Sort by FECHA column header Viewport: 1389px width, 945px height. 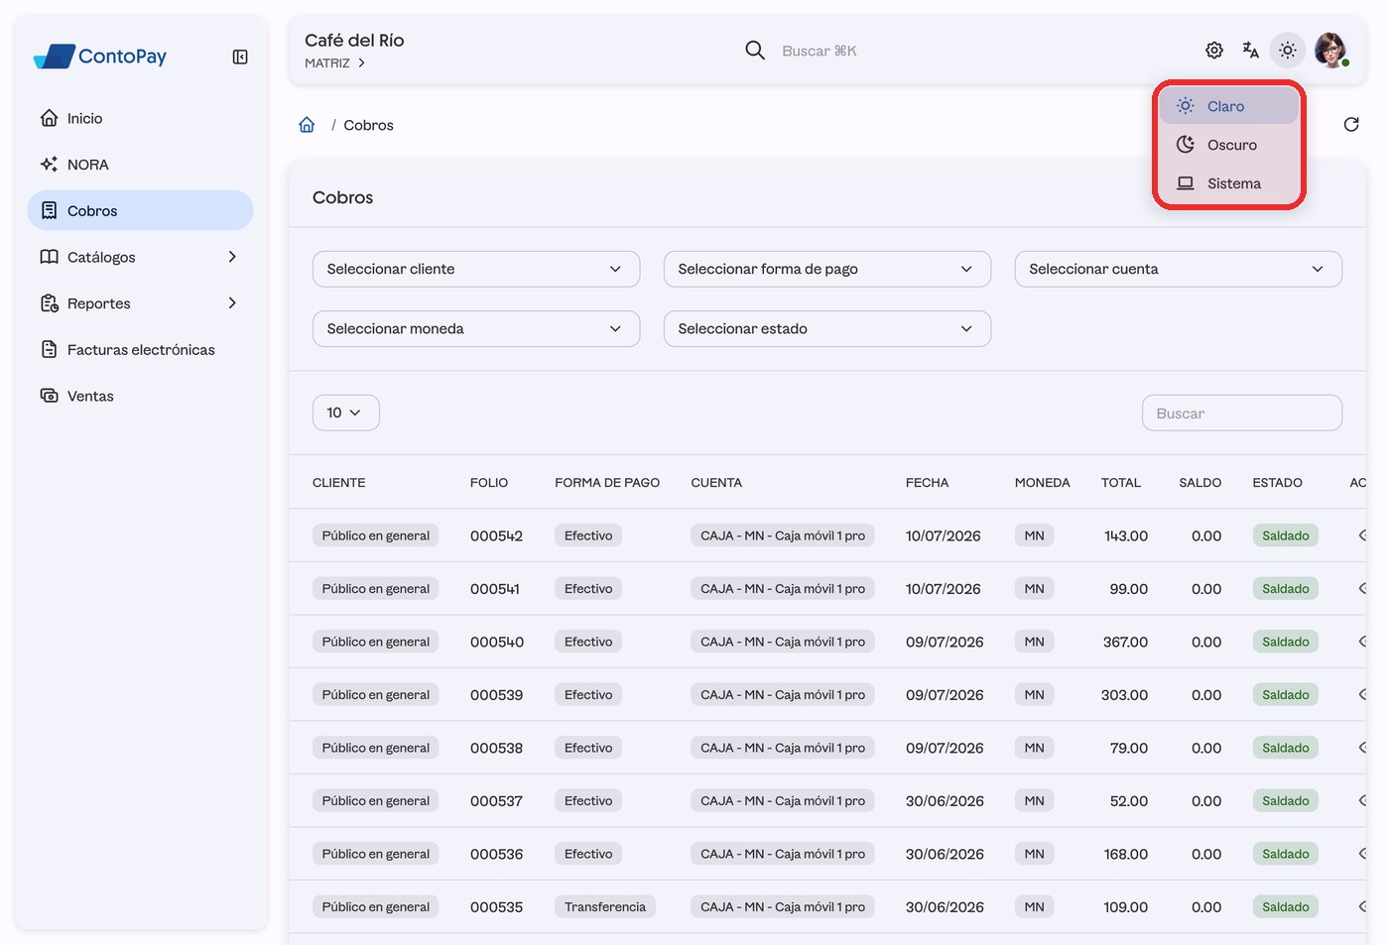click(927, 483)
